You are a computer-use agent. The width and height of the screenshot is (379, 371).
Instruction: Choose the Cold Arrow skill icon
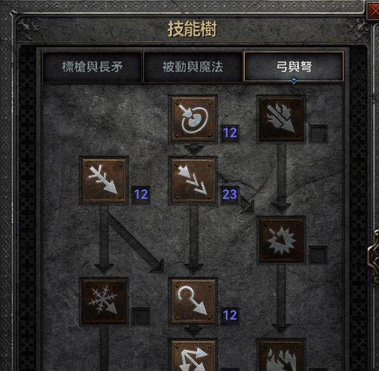pyautogui.click(x=104, y=181)
